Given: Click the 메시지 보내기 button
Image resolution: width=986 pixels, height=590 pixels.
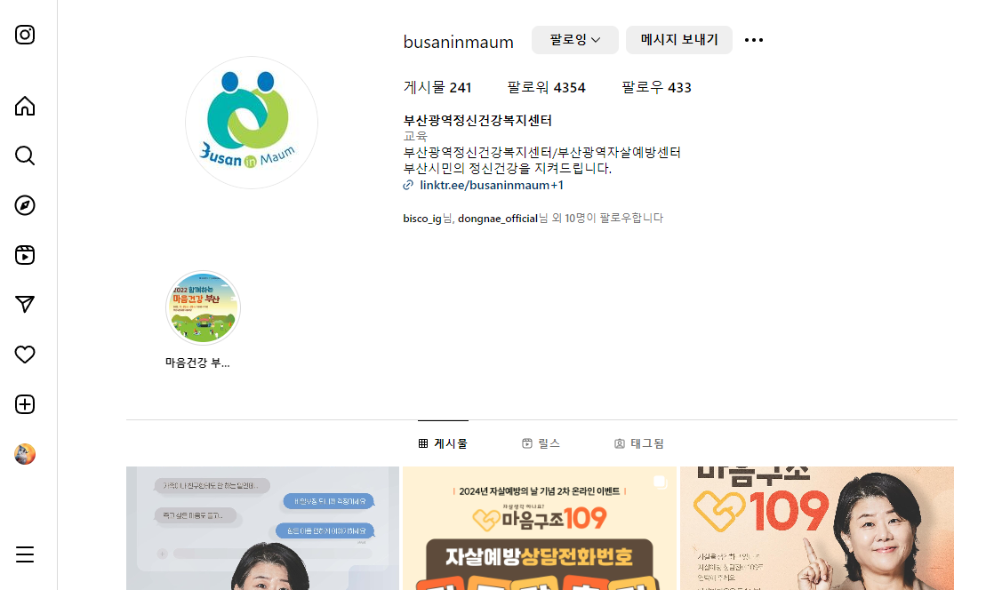Looking at the screenshot, I should tap(678, 40).
